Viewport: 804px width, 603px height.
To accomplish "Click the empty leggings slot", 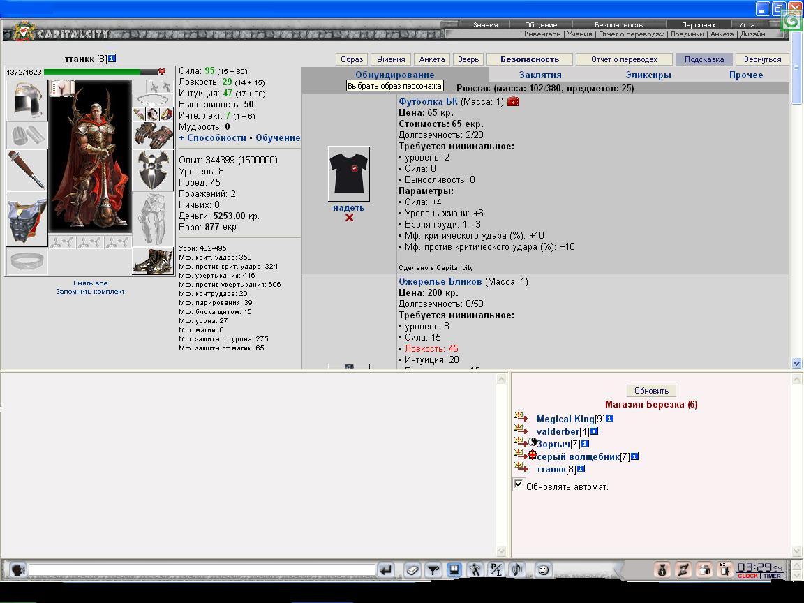I will (x=153, y=219).
